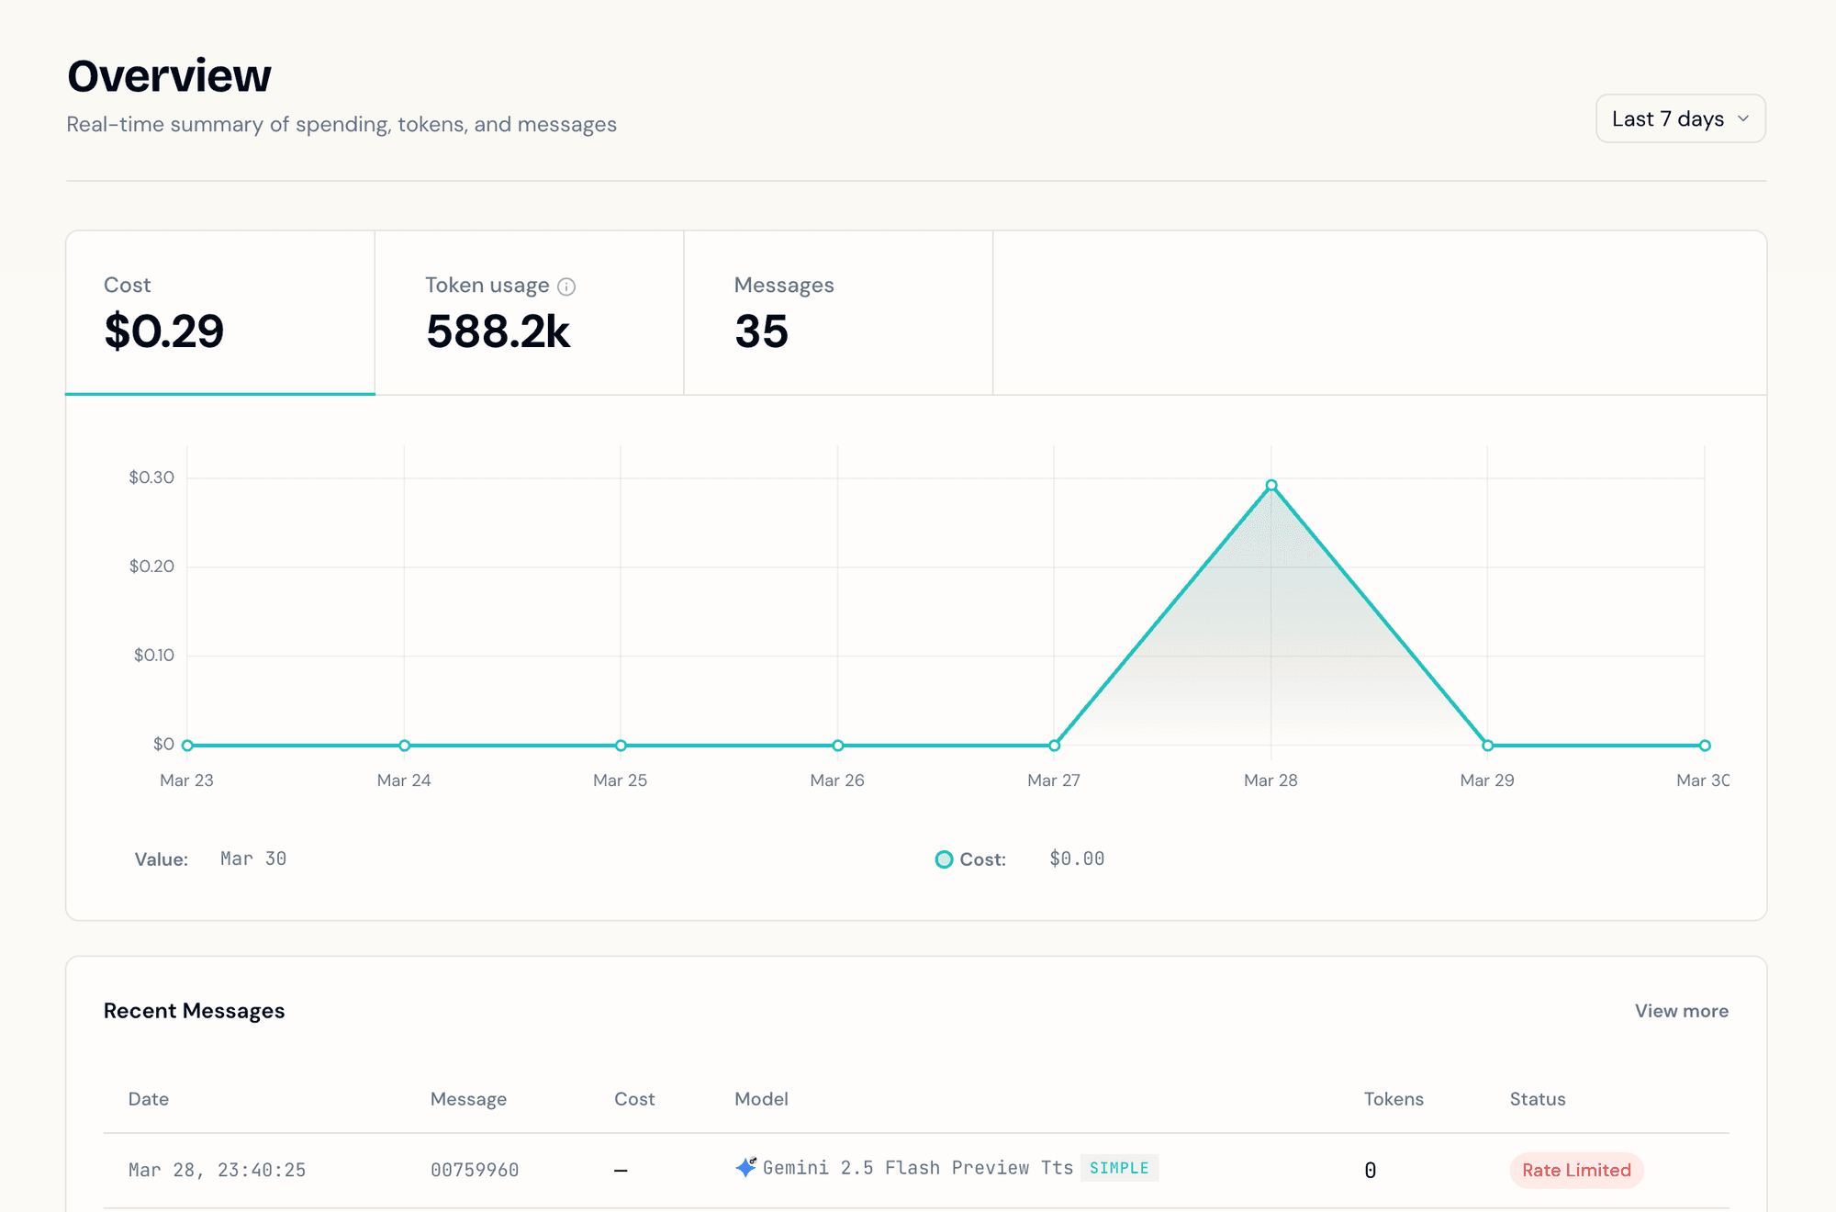The height and width of the screenshot is (1212, 1836).
Task: Sort by the Tokens column header
Action: pos(1394,1098)
